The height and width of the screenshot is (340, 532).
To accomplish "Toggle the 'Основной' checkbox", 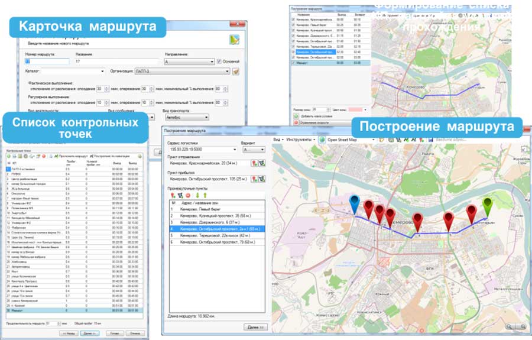I will coord(219,61).
